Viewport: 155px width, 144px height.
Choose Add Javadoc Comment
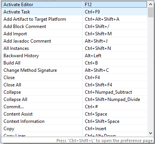coord(74,41)
